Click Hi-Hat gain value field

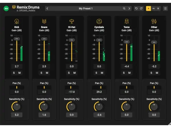(72, 66)
